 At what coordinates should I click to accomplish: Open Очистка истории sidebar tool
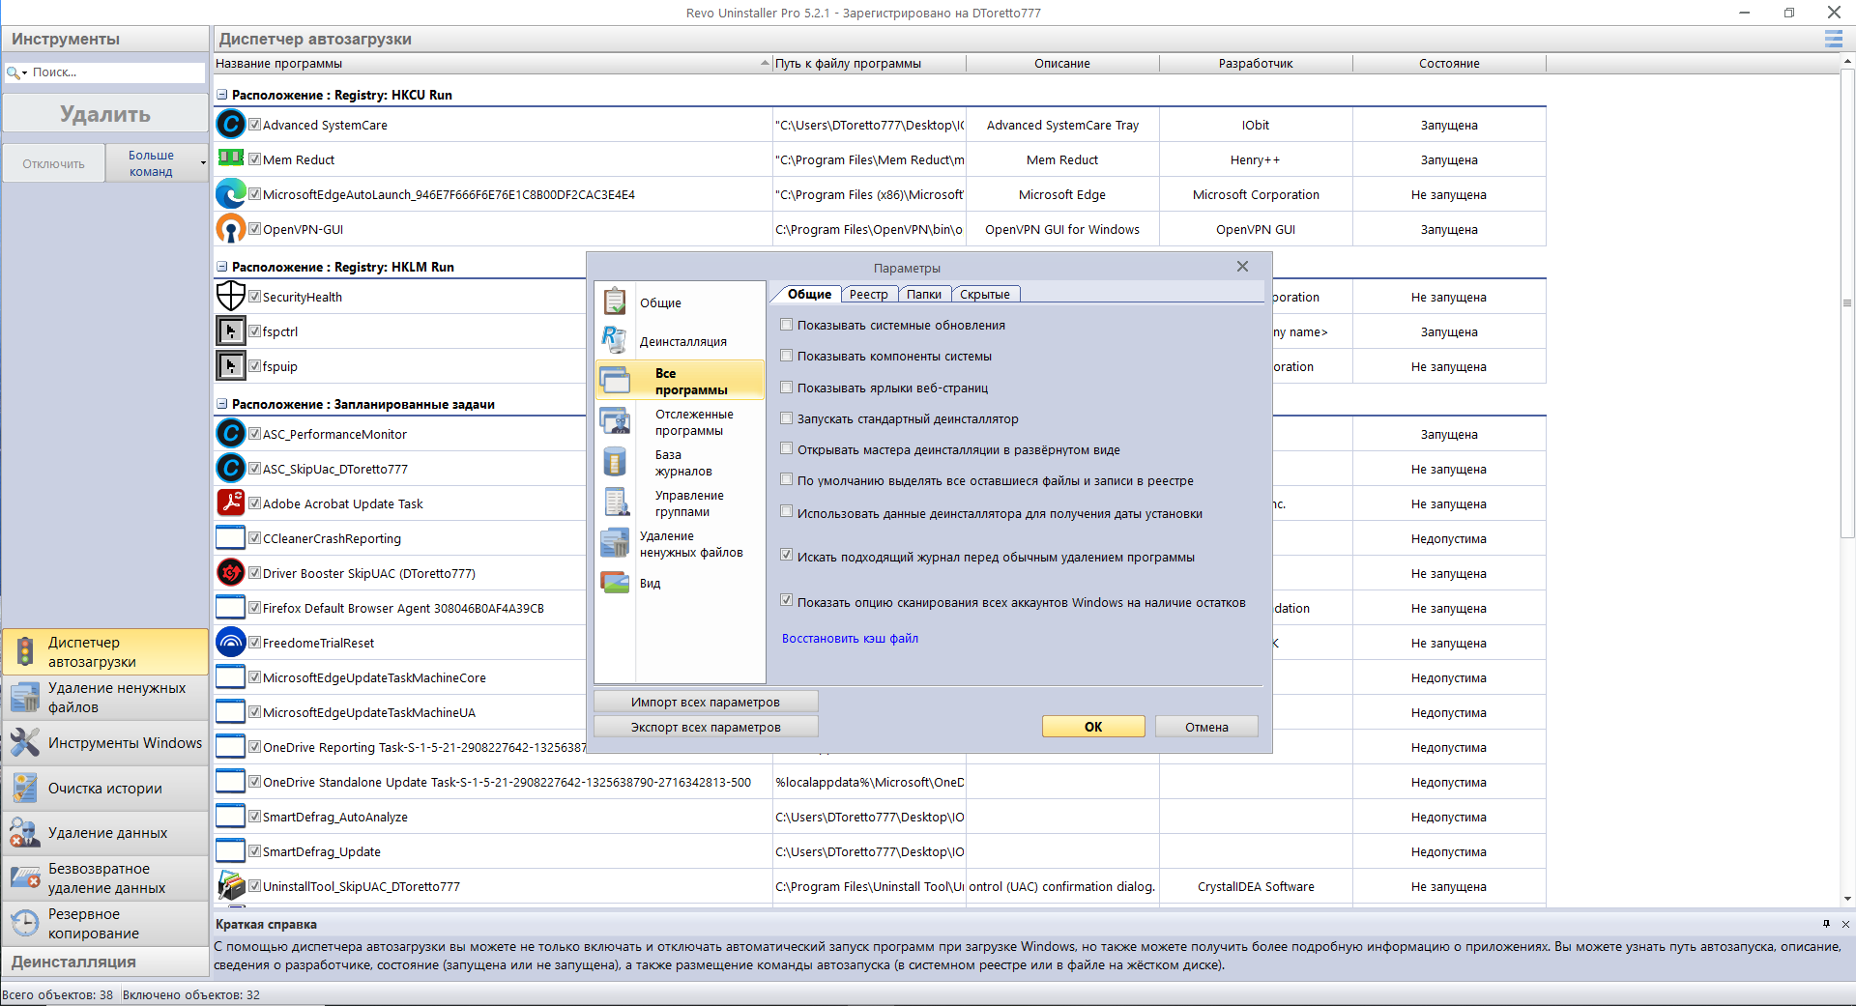point(105,789)
